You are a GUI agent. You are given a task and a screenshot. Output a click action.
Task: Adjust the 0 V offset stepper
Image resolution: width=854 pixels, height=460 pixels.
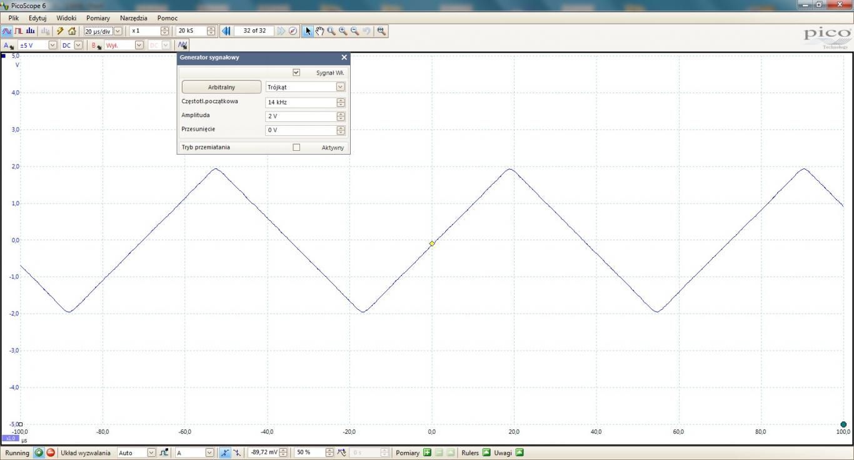tap(340, 130)
